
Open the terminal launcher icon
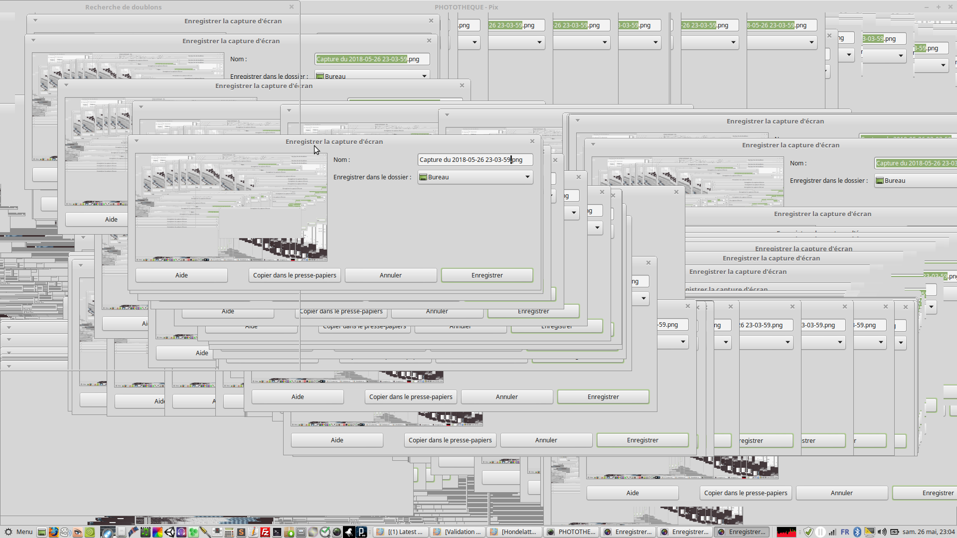277,532
